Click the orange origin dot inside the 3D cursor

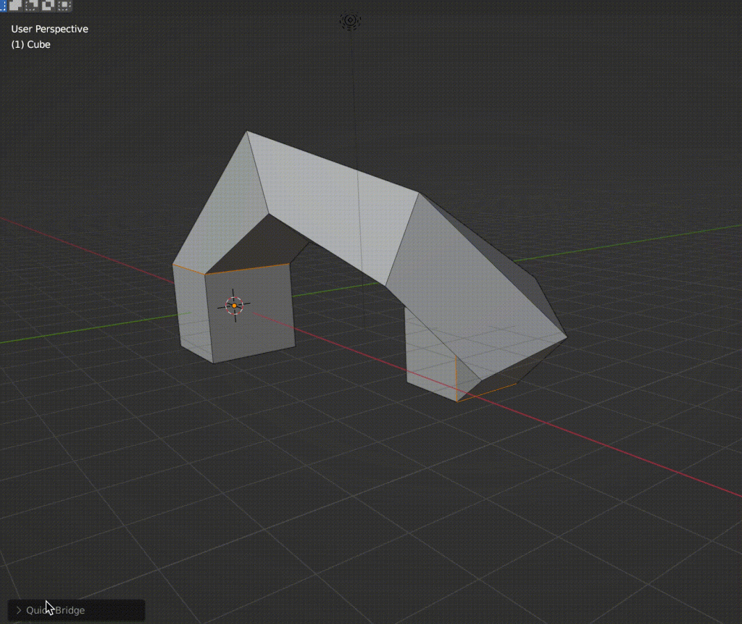tap(233, 305)
